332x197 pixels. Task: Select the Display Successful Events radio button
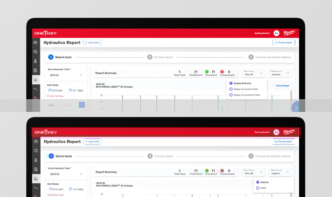pos(231,89)
